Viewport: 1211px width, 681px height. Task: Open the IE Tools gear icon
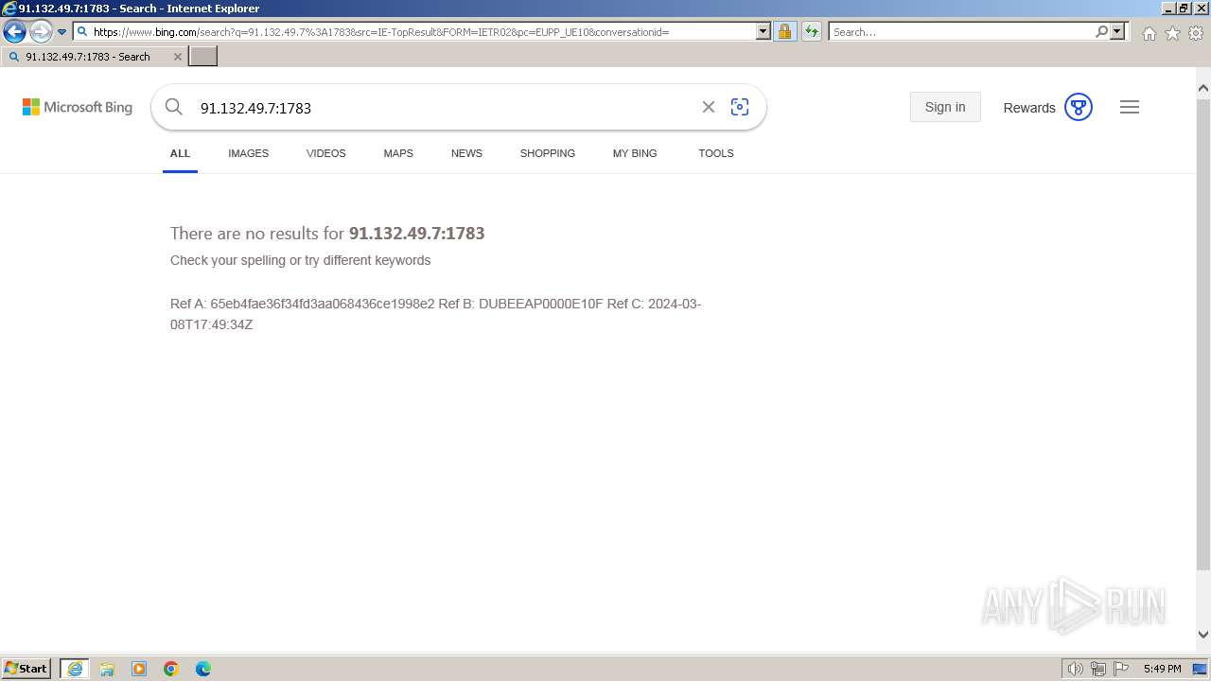pos(1196,33)
